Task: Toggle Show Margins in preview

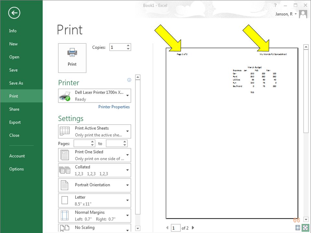Action: click(297, 227)
